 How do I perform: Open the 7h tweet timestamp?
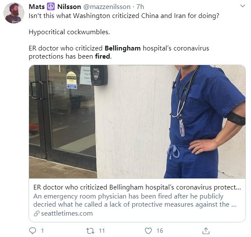coord(140,7)
